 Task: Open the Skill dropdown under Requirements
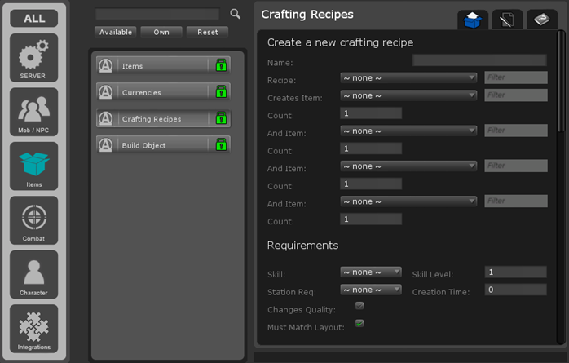pyautogui.click(x=371, y=272)
